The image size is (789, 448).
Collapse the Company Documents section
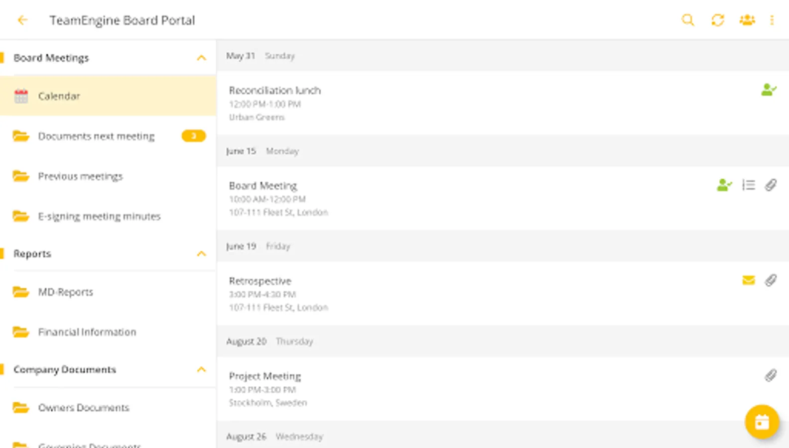(x=201, y=370)
